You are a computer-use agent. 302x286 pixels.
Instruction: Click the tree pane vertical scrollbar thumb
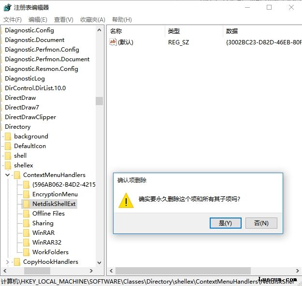(99, 101)
